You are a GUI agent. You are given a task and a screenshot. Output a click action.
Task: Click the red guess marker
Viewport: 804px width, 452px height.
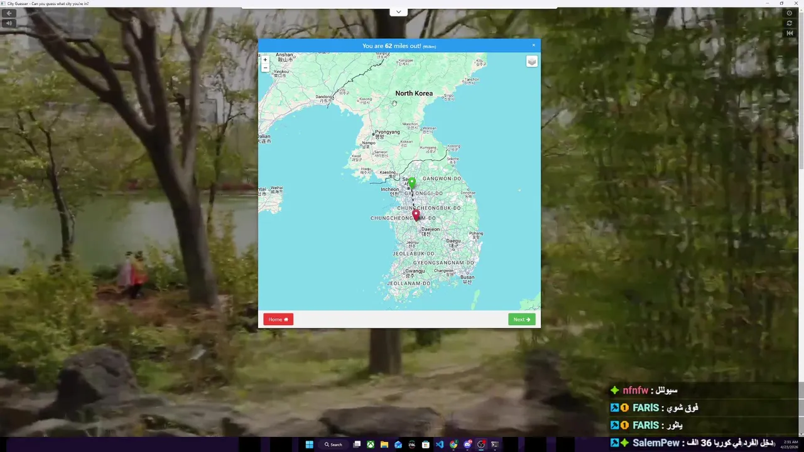point(416,215)
